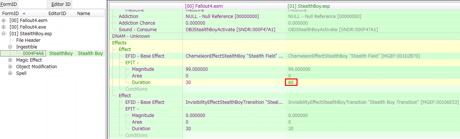460x139 pixels.
Task: Expand the Object Modification group
Action: coord(10,67)
